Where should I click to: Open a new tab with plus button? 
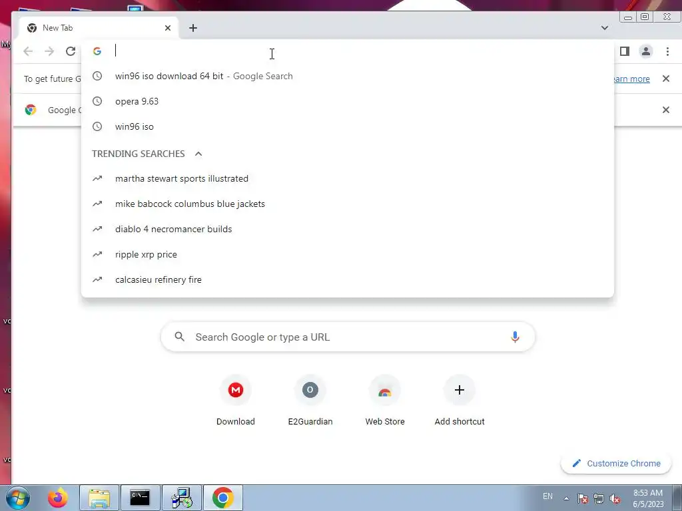[x=193, y=28]
